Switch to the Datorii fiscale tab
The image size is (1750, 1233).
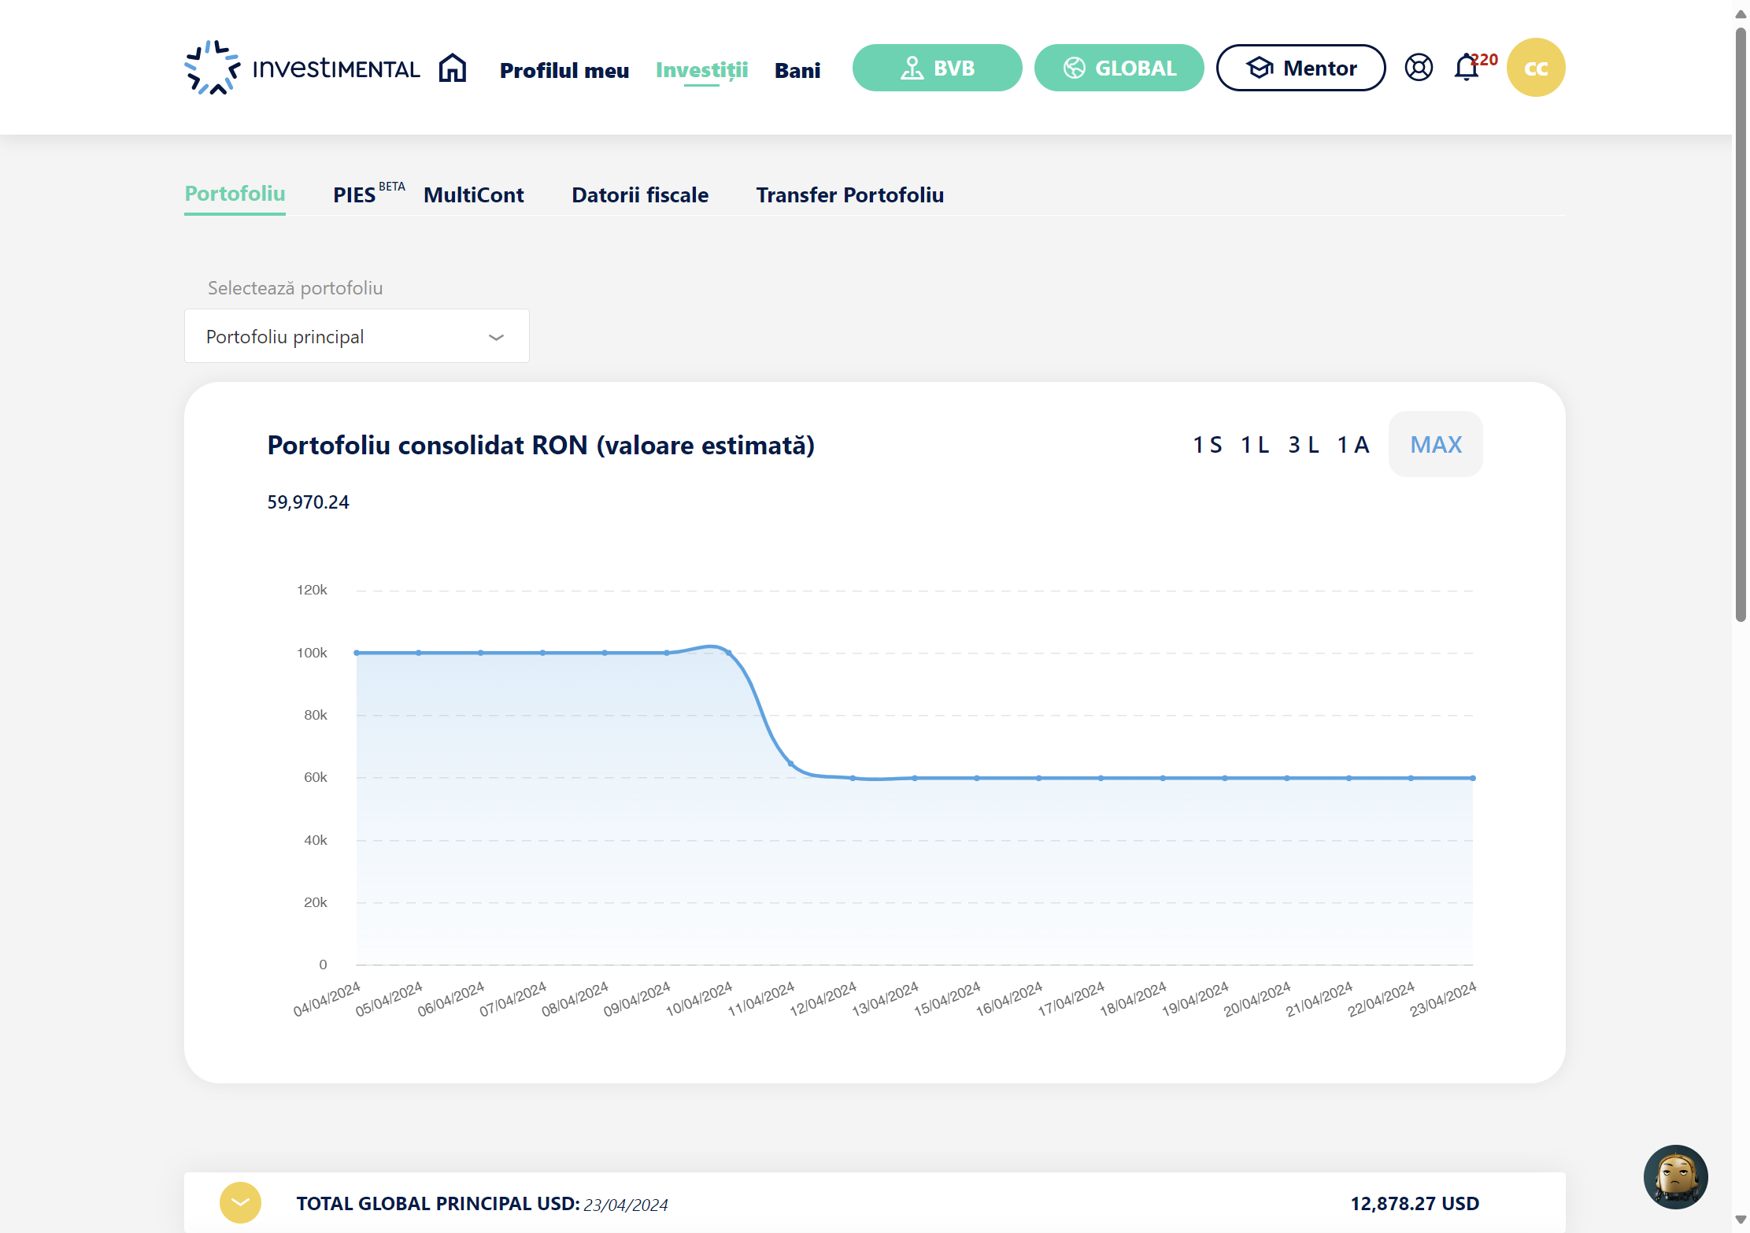tap(640, 195)
